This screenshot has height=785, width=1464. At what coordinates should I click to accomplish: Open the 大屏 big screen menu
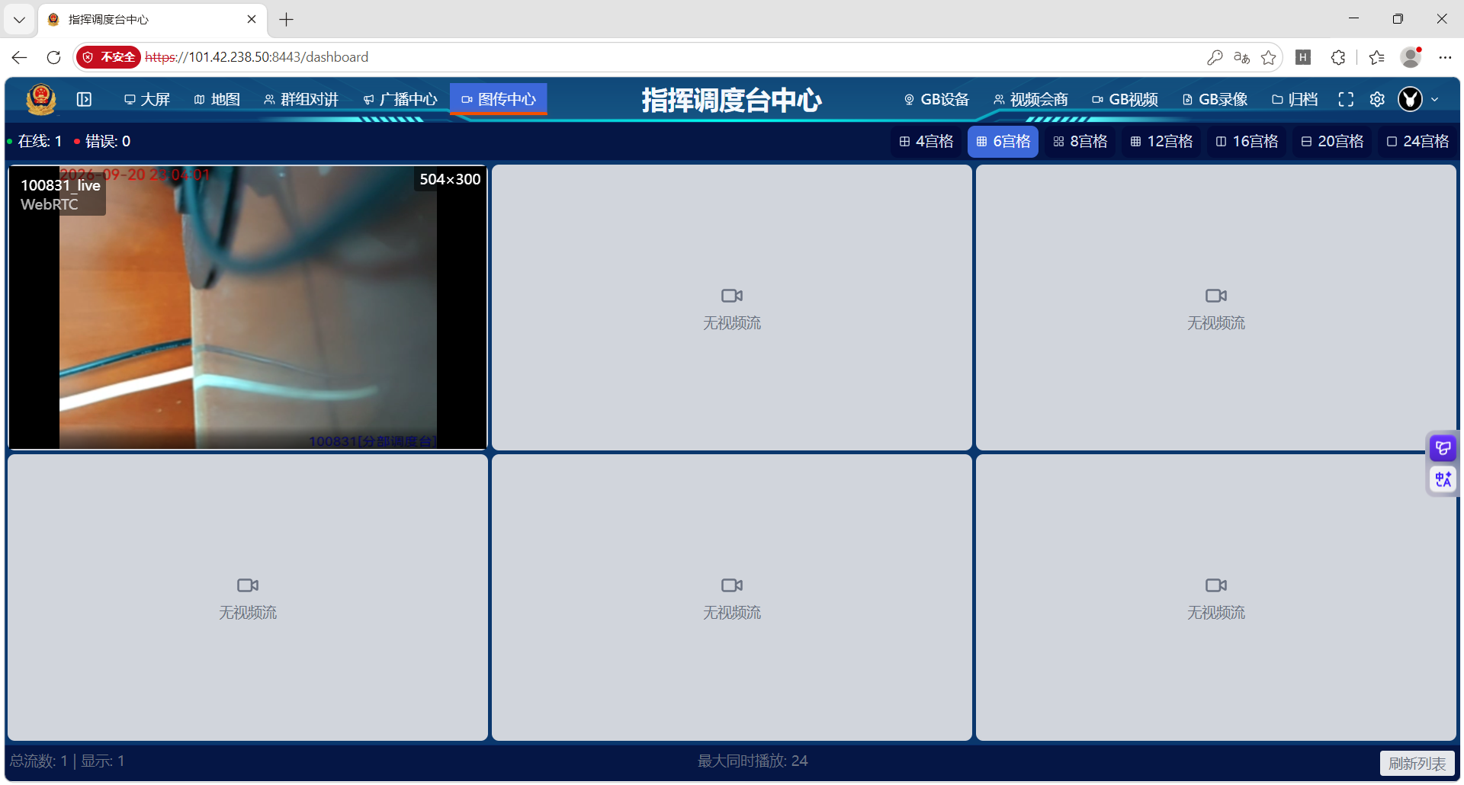click(147, 99)
